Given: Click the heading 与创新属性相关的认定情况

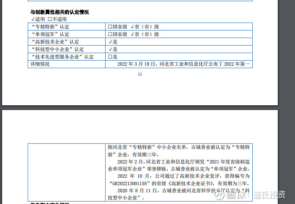Looking at the screenshot, I should coord(60,12).
